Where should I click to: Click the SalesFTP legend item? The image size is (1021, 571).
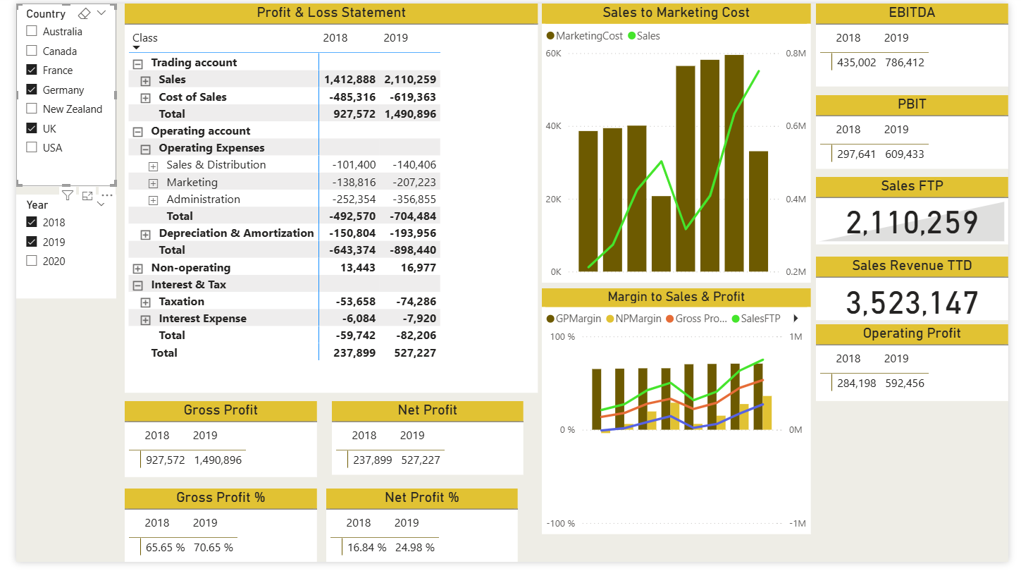click(x=757, y=319)
